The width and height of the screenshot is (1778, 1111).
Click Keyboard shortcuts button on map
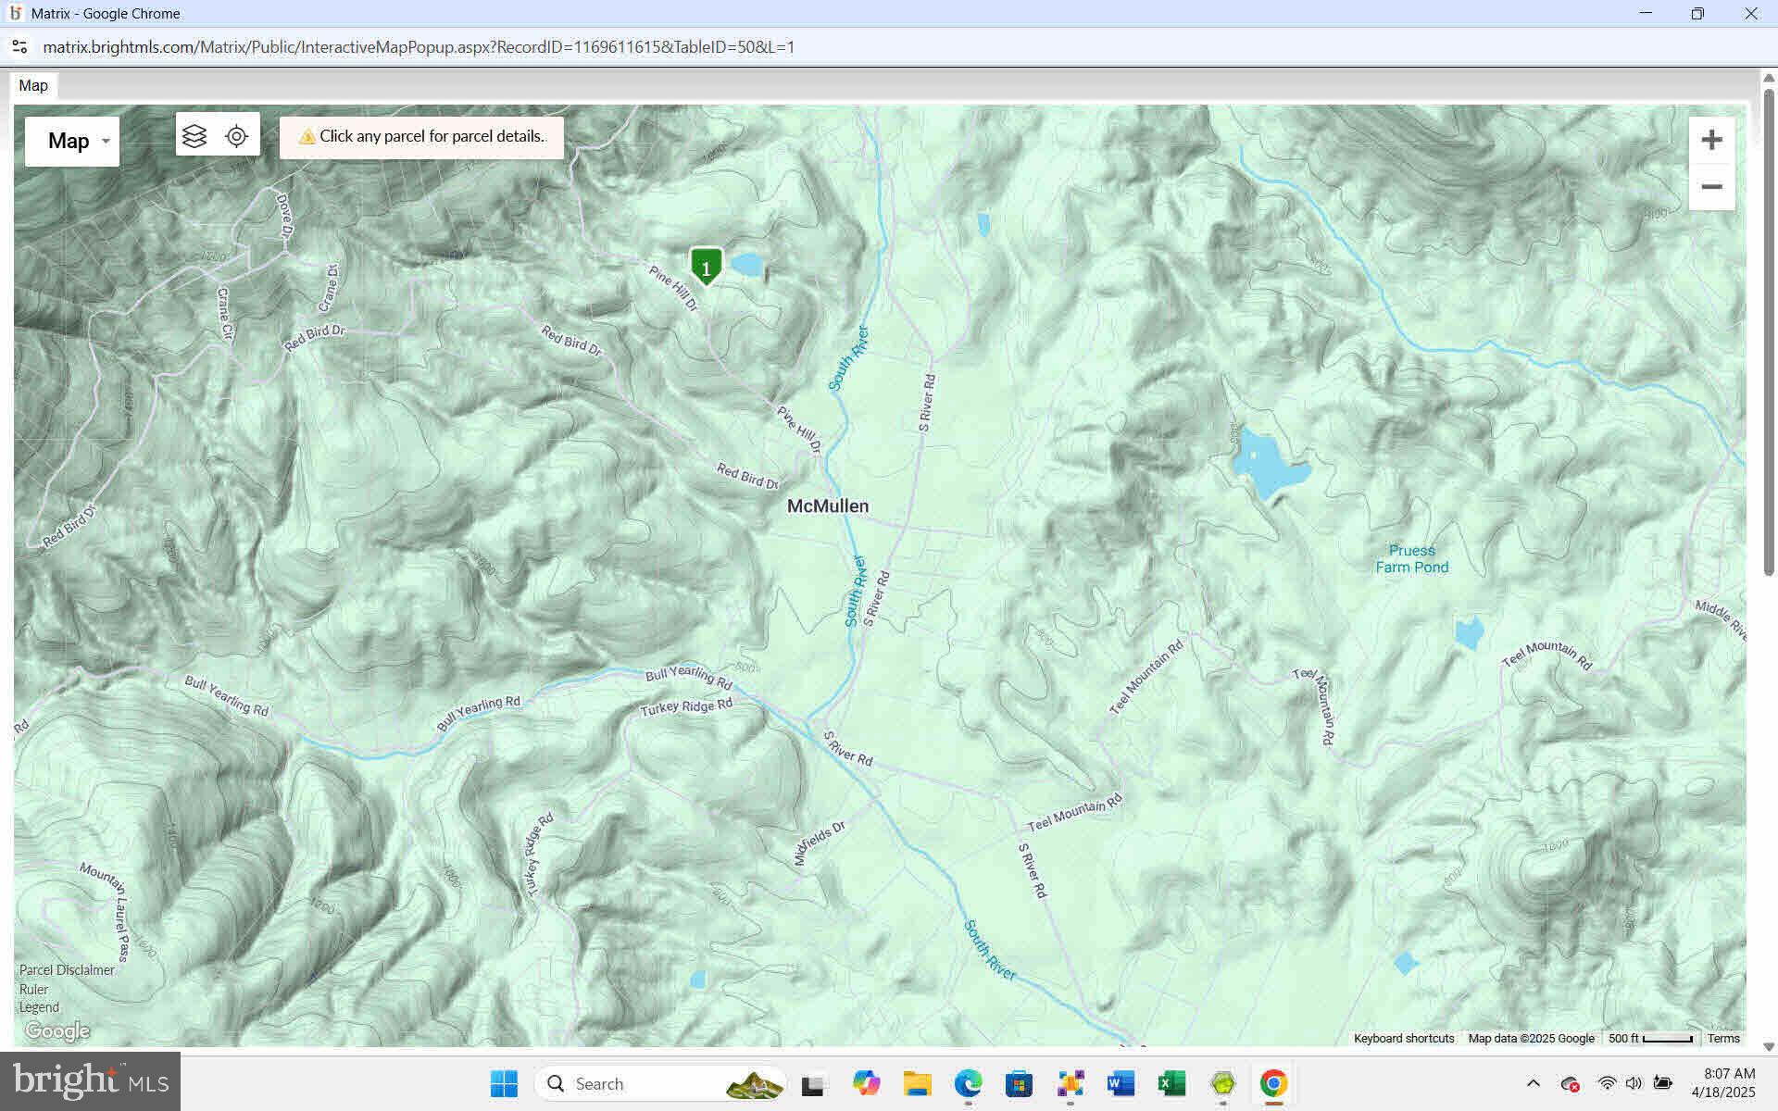tap(1403, 1039)
